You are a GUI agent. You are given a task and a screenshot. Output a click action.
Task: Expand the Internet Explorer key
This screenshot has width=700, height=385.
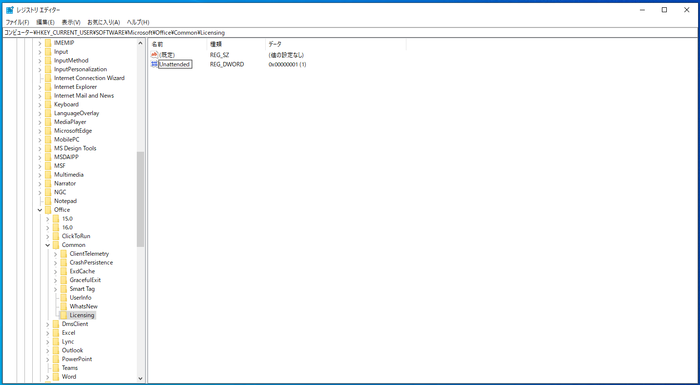click(40, 87)
